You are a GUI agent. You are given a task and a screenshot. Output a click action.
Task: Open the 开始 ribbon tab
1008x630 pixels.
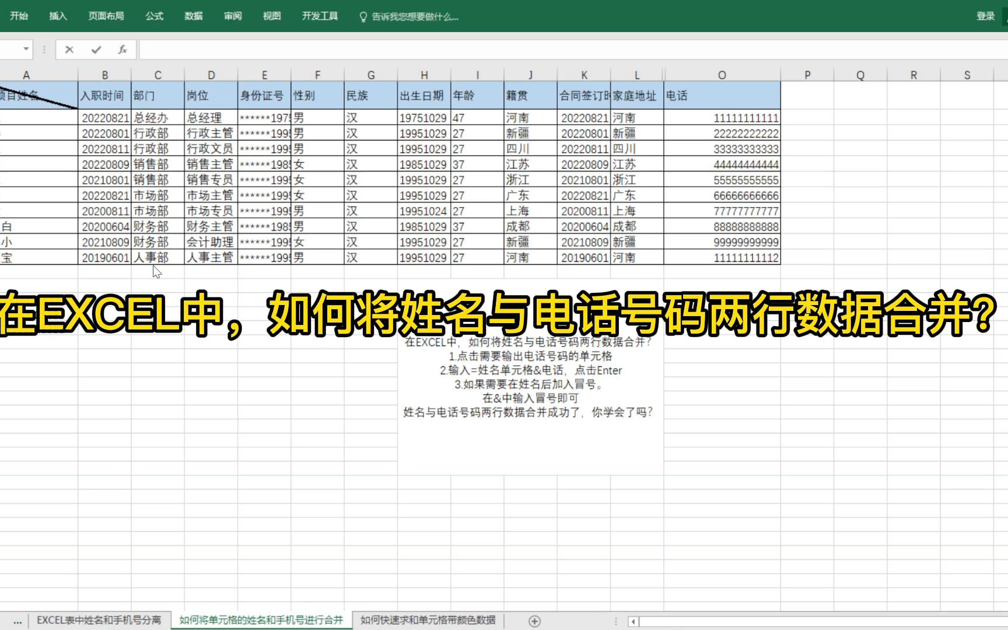click(19, 16)
